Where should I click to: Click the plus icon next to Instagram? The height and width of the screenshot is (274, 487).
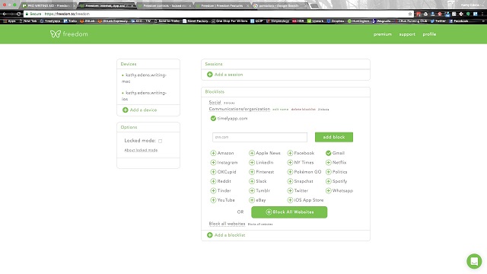pyautogui.click(x=213, y=162)
